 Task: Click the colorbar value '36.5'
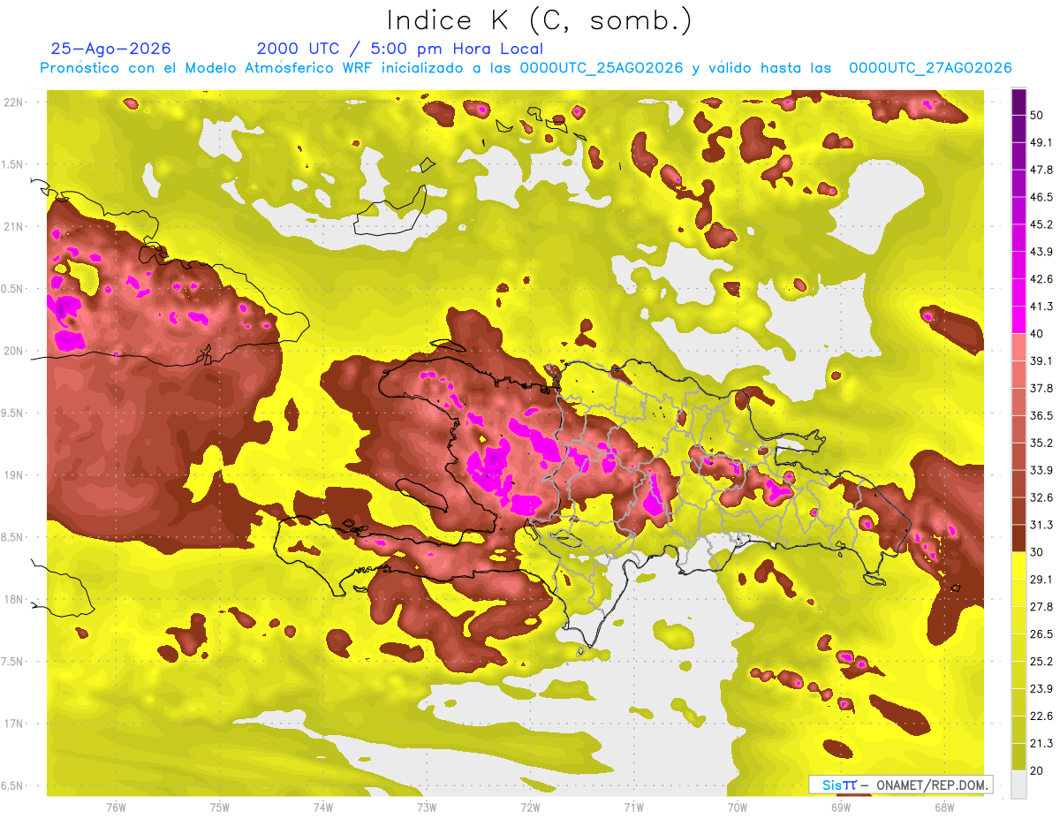1042,415
